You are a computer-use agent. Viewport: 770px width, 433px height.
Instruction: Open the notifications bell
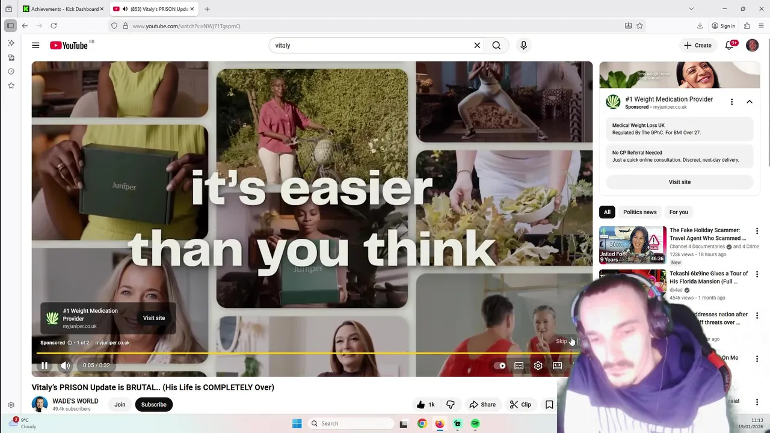(x=730, y=45)
